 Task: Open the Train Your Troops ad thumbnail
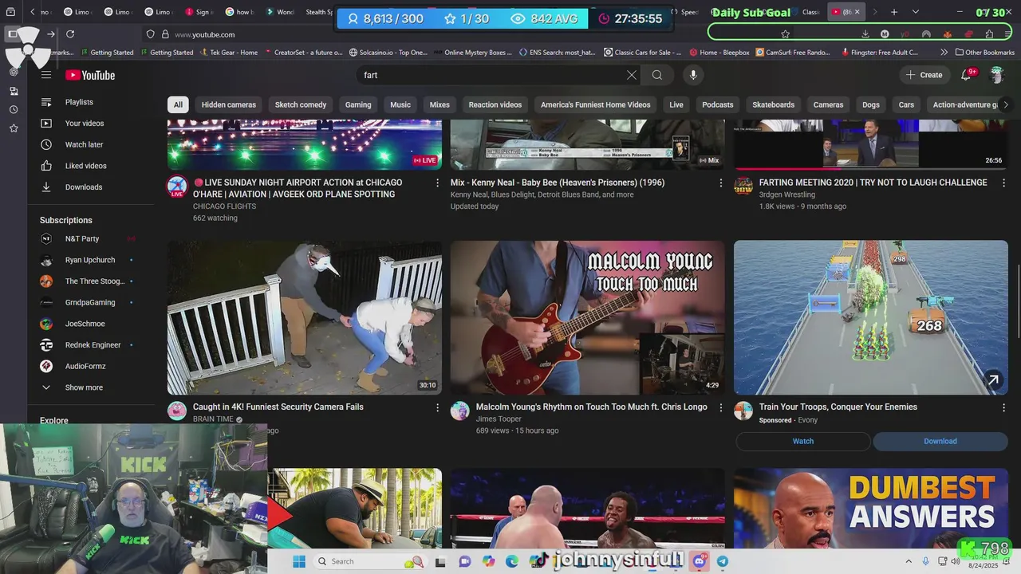pyautogui.click(x=871, y=317)
